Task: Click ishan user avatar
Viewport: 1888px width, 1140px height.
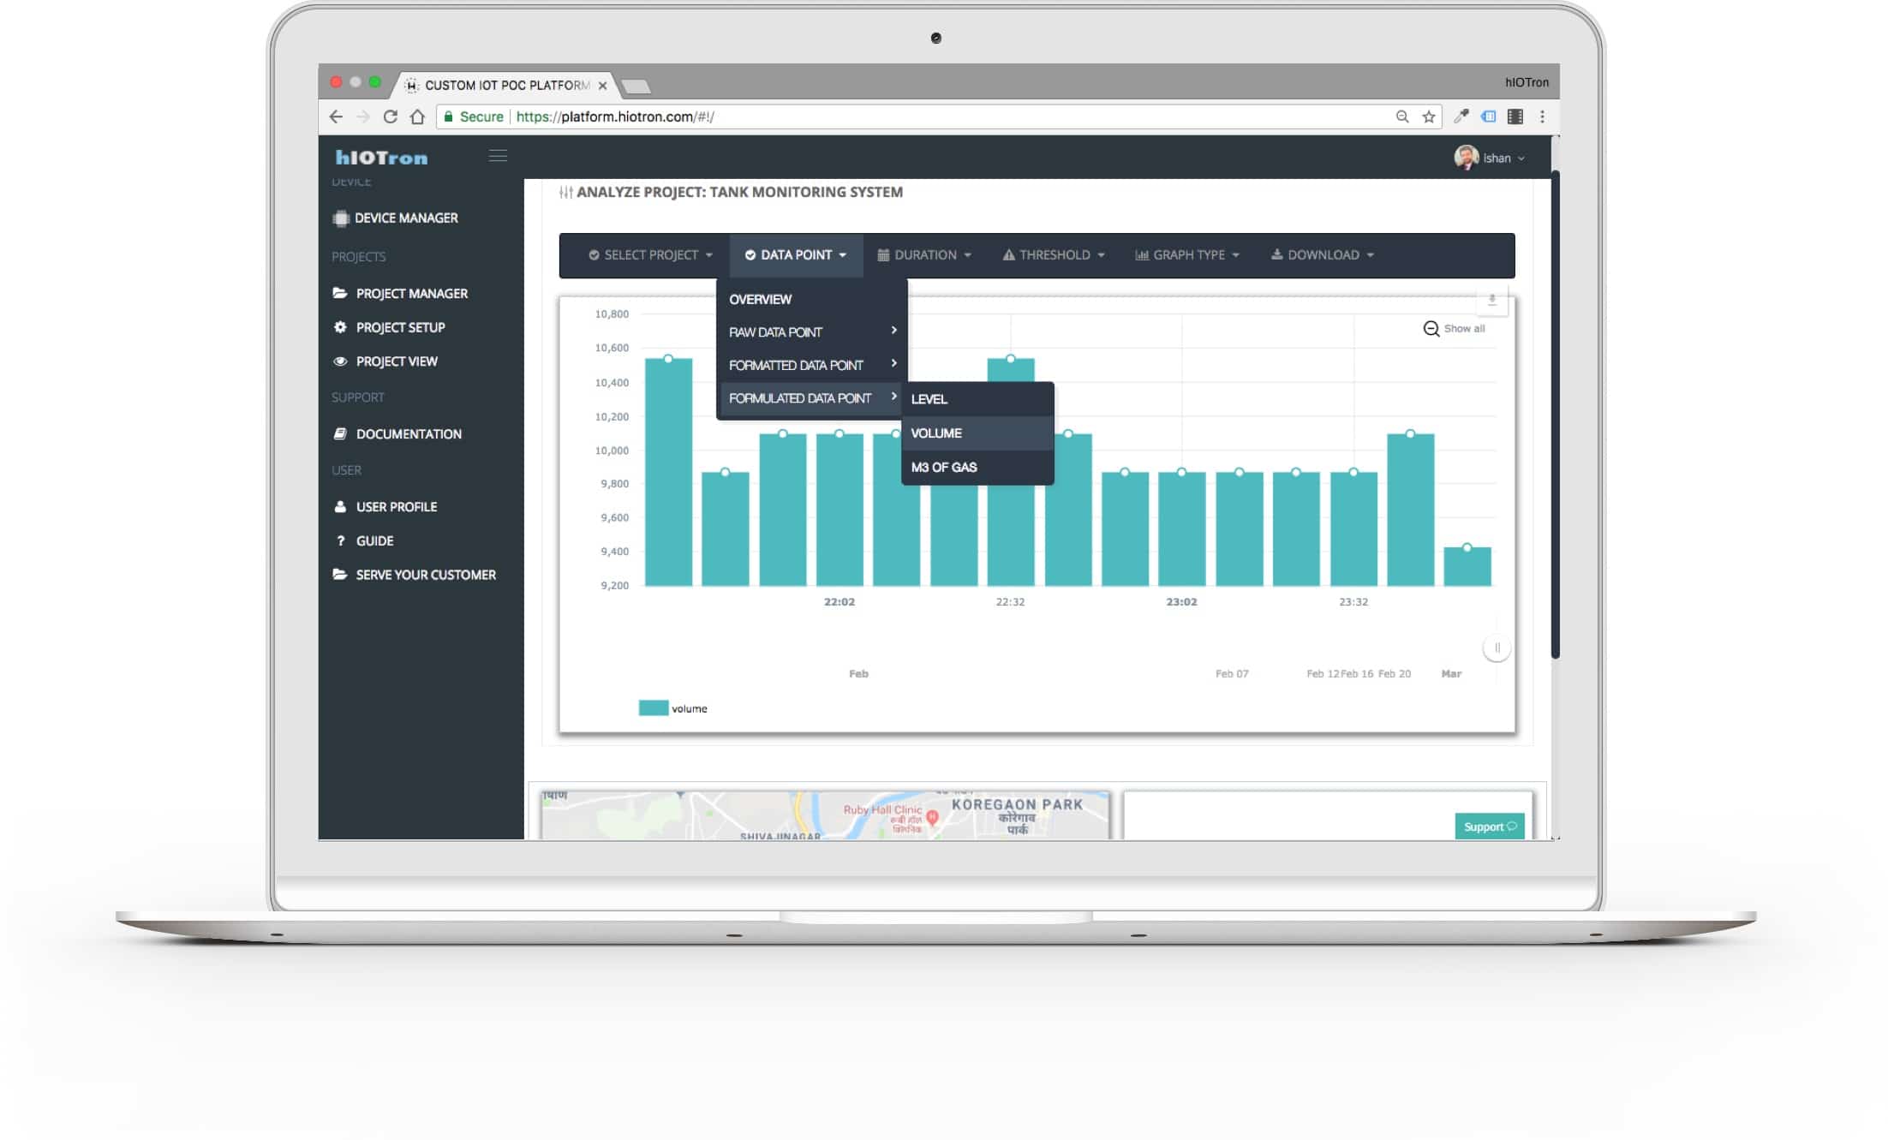Action: (x=1466, y=158)
